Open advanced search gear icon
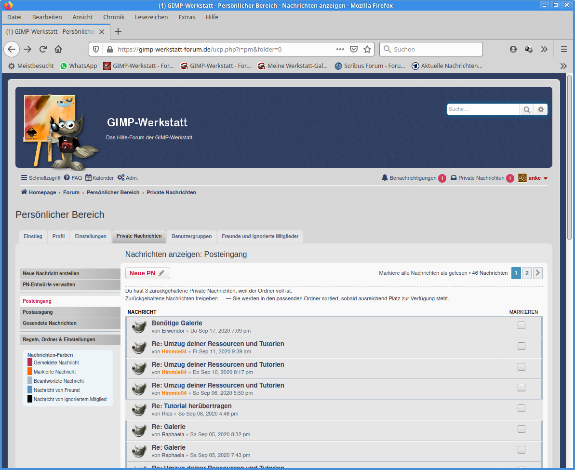The height and width of the screenshot is (470, 575). (540, 109)
